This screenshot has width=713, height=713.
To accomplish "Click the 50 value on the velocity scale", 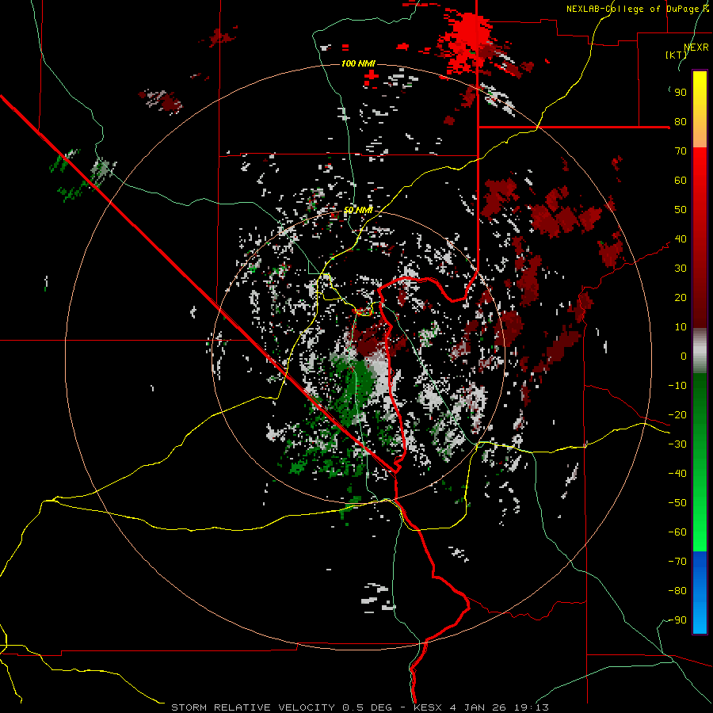I will [681, 210].
